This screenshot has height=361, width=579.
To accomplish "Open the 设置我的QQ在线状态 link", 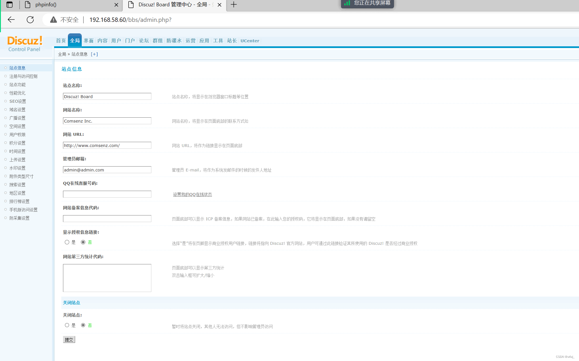I will click(193, 194).
